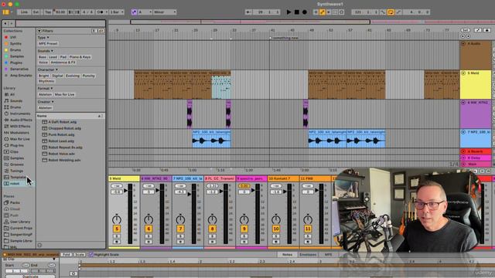Toggle the Metronome button
495x278 pixels.
[101, 12]
